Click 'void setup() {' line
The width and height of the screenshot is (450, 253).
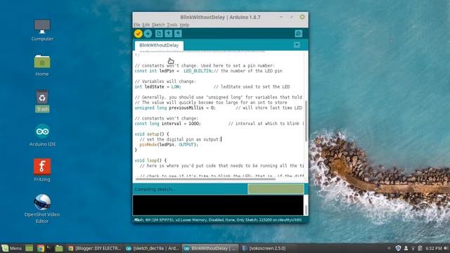152,134
